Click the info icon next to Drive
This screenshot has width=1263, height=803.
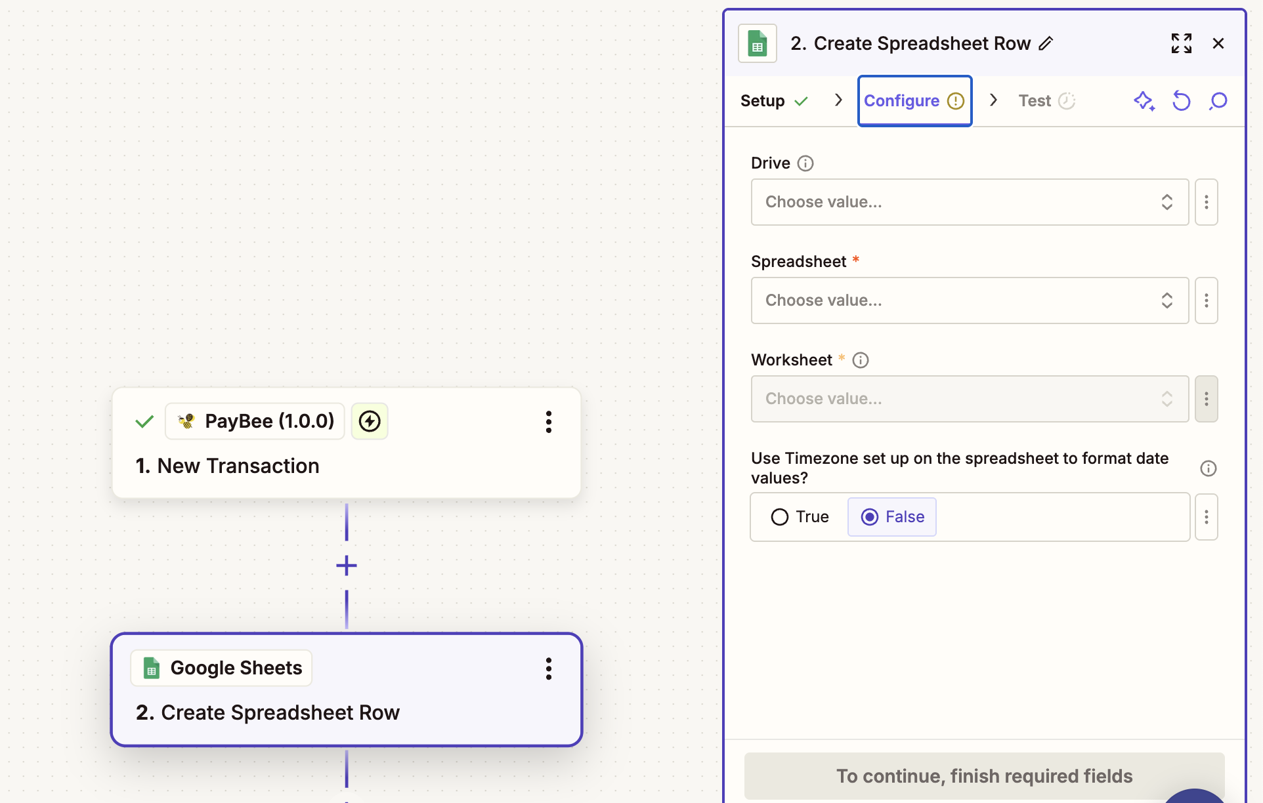(x=805, y=163)
